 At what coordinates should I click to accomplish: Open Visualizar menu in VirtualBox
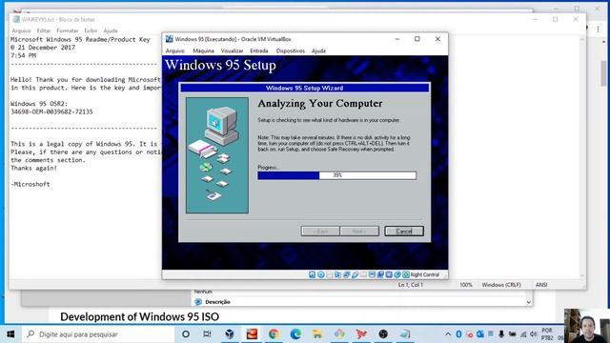tap(232, 50)
